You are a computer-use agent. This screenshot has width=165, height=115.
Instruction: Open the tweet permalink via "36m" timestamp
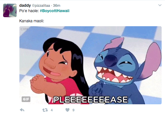click(56, 5)
